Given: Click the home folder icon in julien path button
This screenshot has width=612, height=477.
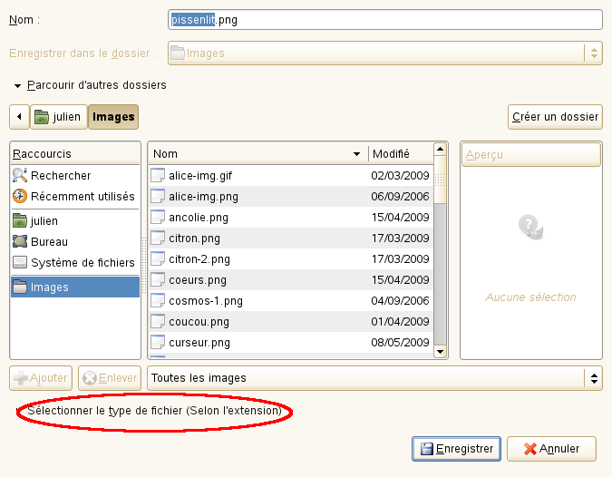Looking at the screenshot, I should coord(42,117).
